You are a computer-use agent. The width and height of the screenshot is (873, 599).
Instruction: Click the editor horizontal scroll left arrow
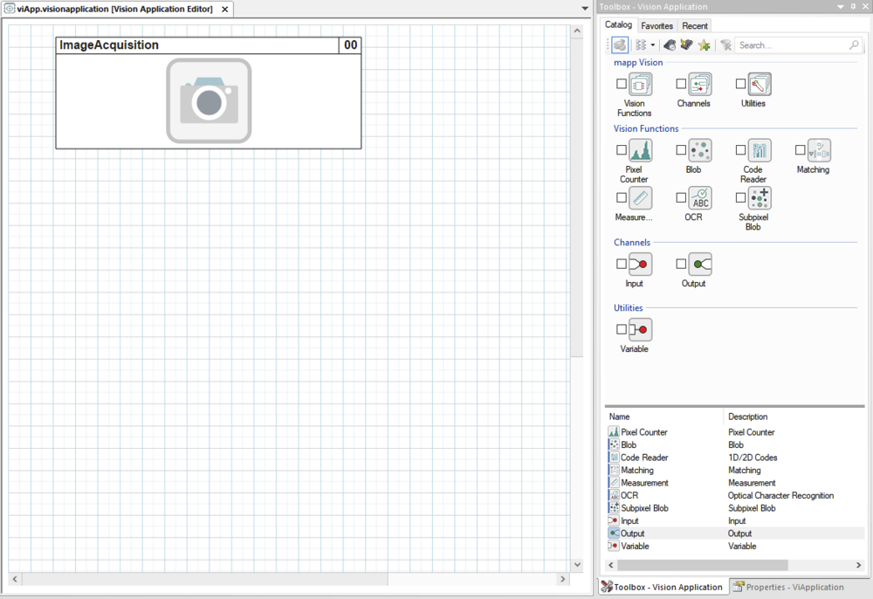coord(15,579)
